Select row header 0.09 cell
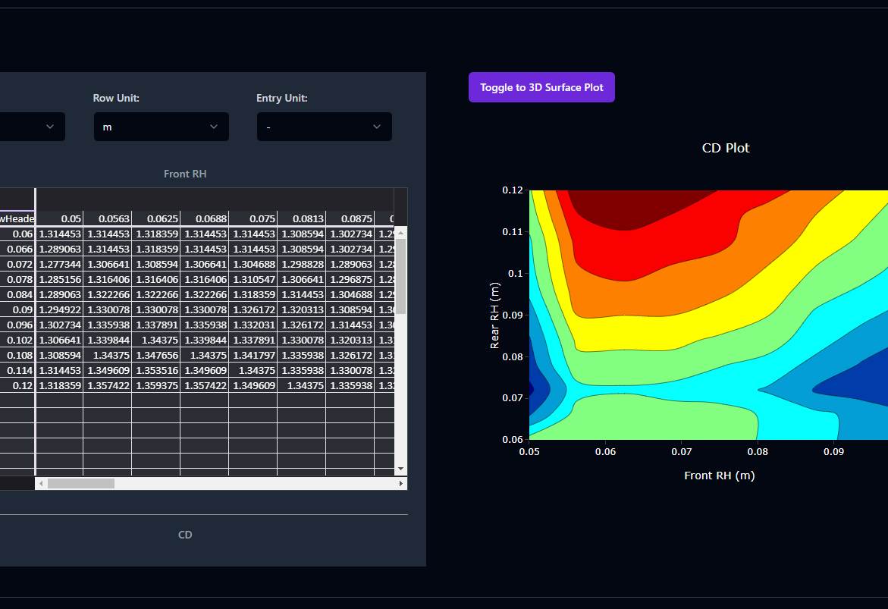 17,310
